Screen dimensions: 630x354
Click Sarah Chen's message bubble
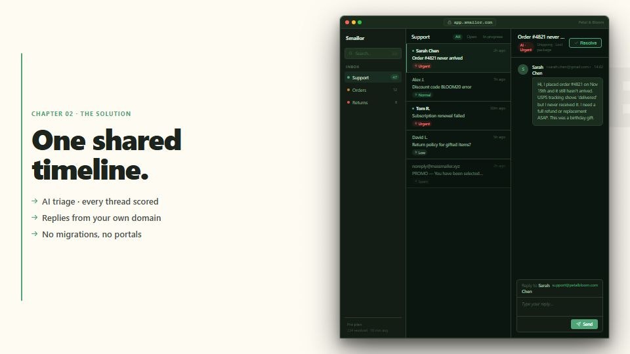tap(567, 101)
